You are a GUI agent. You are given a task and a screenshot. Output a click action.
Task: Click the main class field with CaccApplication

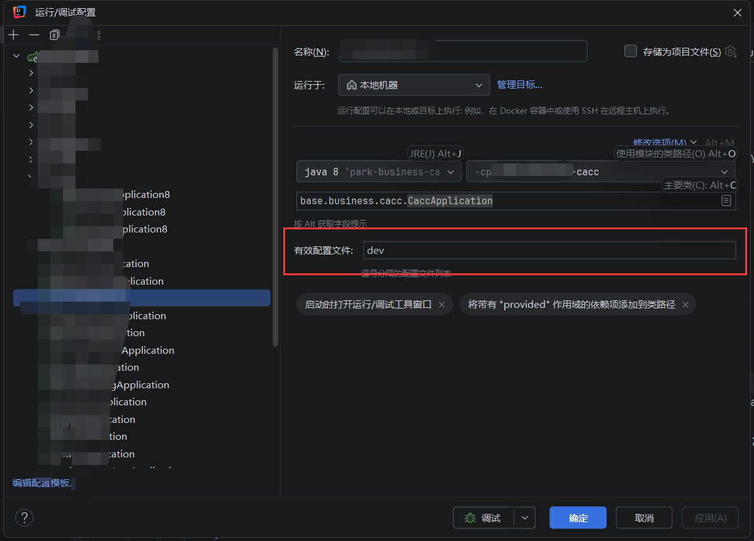click(x=516, y=200)
